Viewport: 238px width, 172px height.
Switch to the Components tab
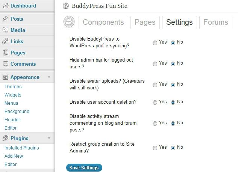pos(103,22)
